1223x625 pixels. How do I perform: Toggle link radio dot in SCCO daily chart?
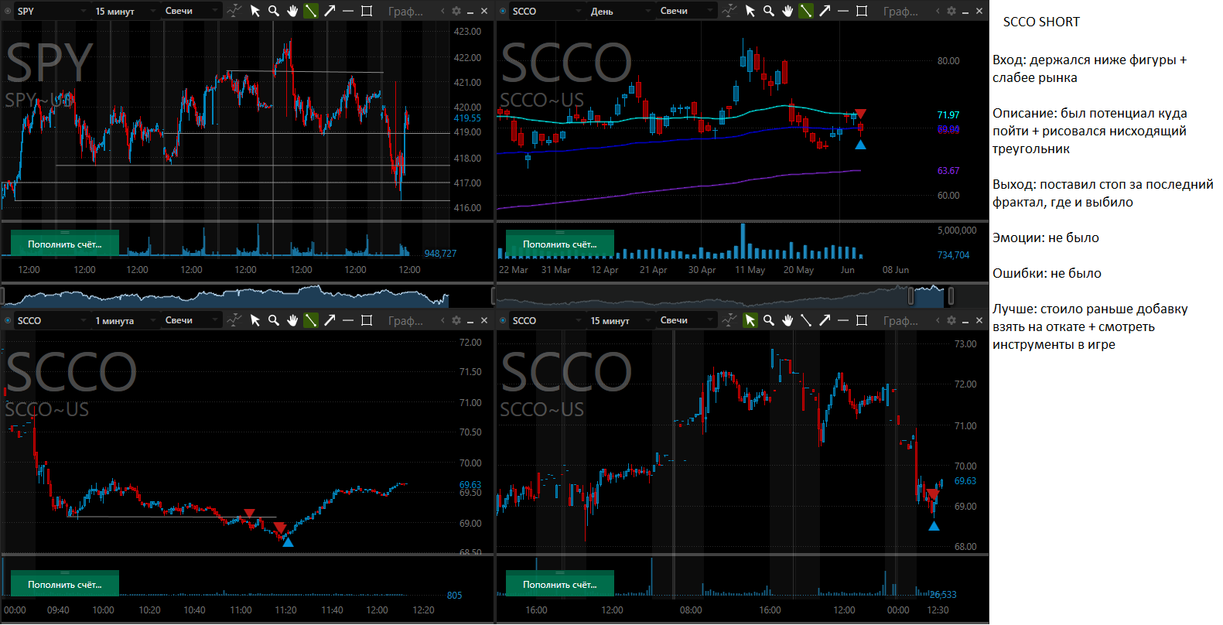coord(503,11)
